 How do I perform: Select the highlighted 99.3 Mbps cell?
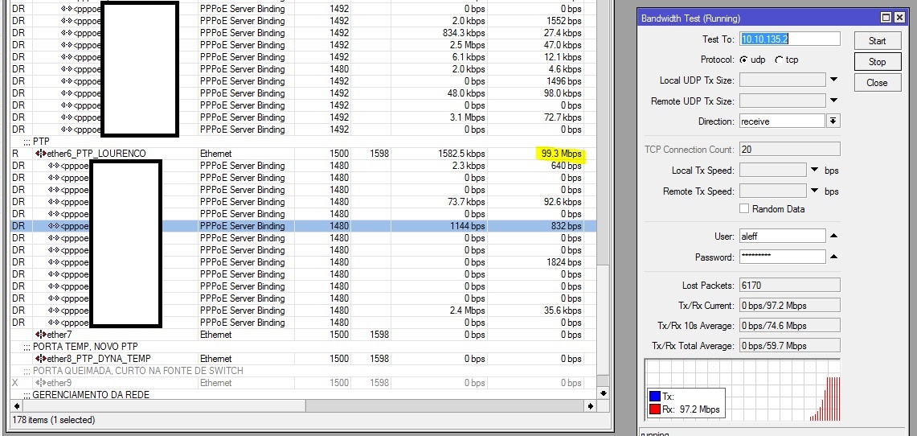561,154
